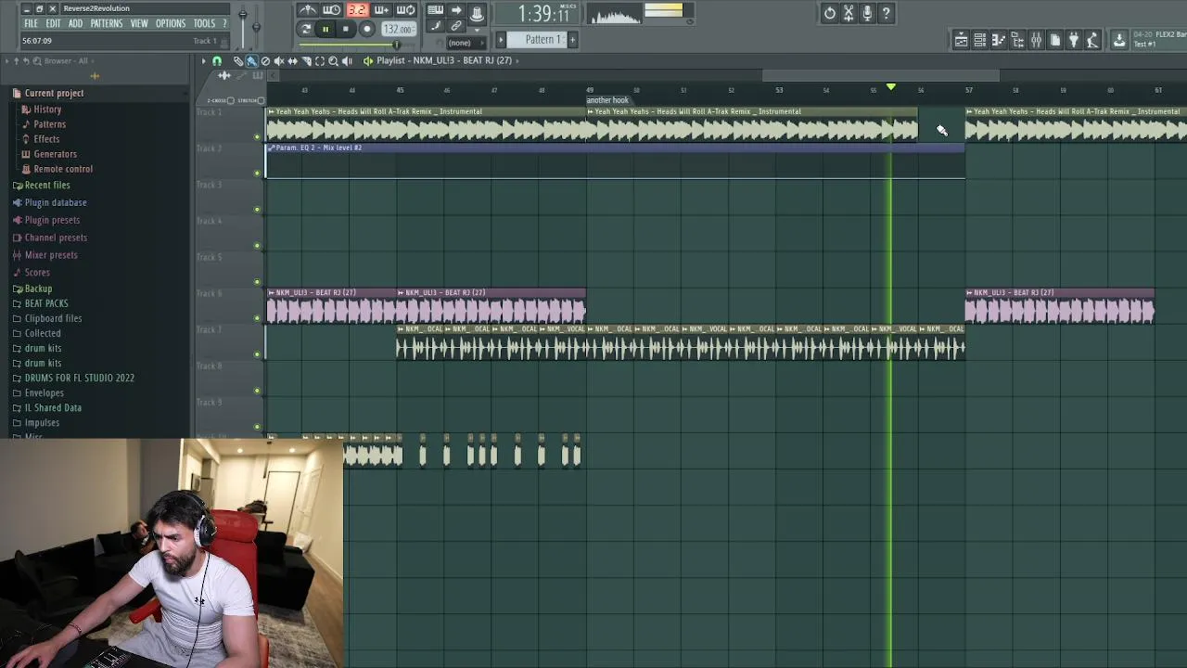Image resolution: width=1187 pixels, height=668 pixels.
Task: Open the Project picker icon
Action: 1055,40
